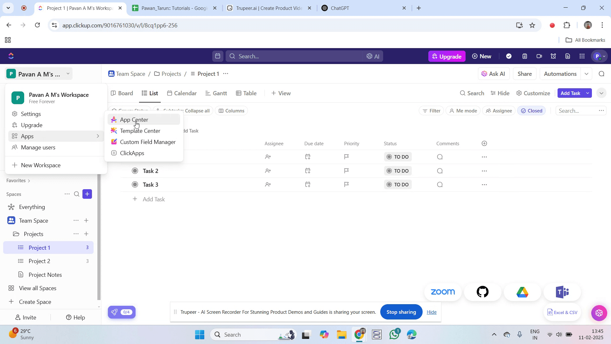Open the calendar icon beside search bar
Screen dimensions: 611x344
pos(218,56)
